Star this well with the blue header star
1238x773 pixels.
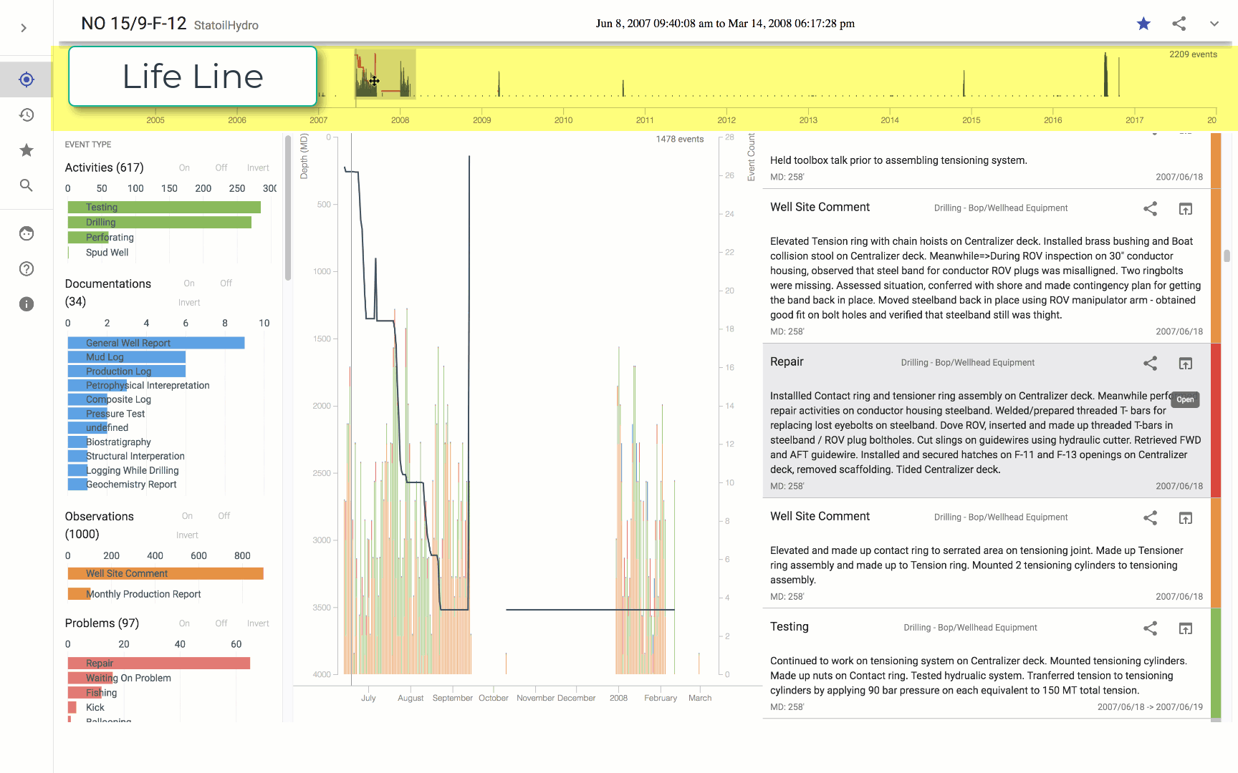(1143, 24)
